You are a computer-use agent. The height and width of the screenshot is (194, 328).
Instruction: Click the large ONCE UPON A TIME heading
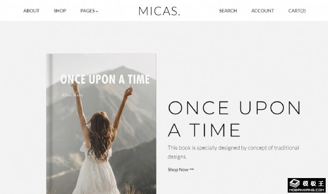click(x=234, y=119)
